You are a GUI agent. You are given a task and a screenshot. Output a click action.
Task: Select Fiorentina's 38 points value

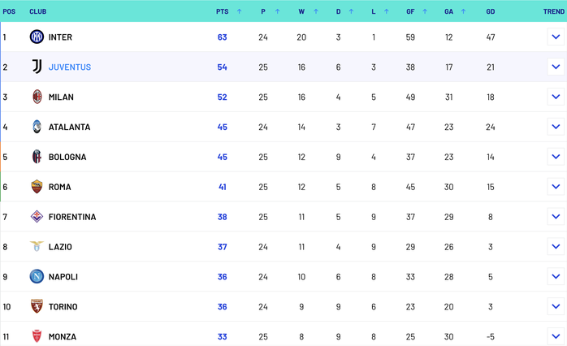(x=222, y=217)
